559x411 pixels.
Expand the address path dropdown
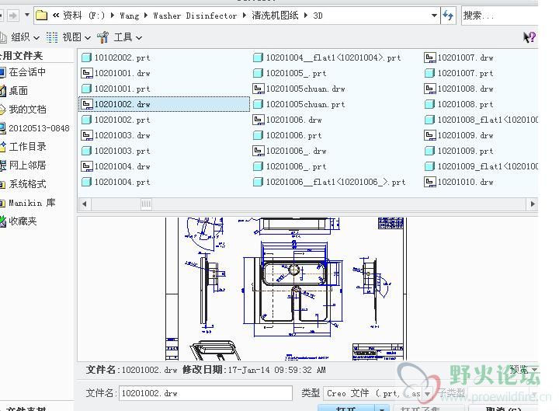pyautogui.click(x=434, y=16)
